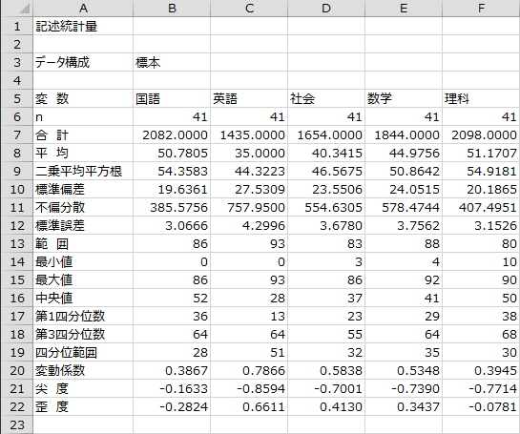Select column F header

481,8
